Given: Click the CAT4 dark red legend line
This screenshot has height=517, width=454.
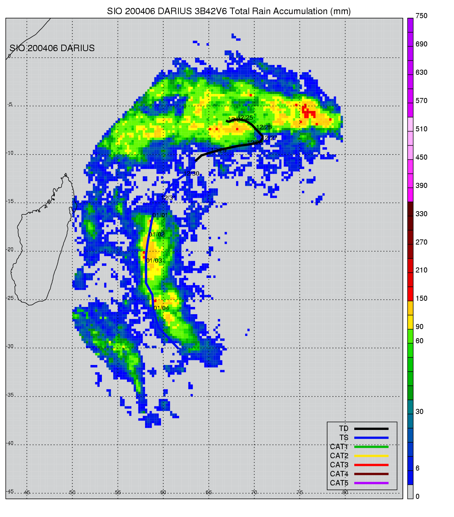Looking at the screenshot, I should [x=371, y=474].
